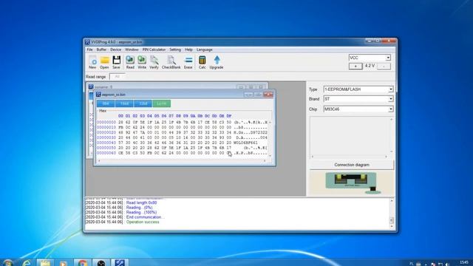
Task: Click hex row address 00000000
Action: click(x=106, y=122)
